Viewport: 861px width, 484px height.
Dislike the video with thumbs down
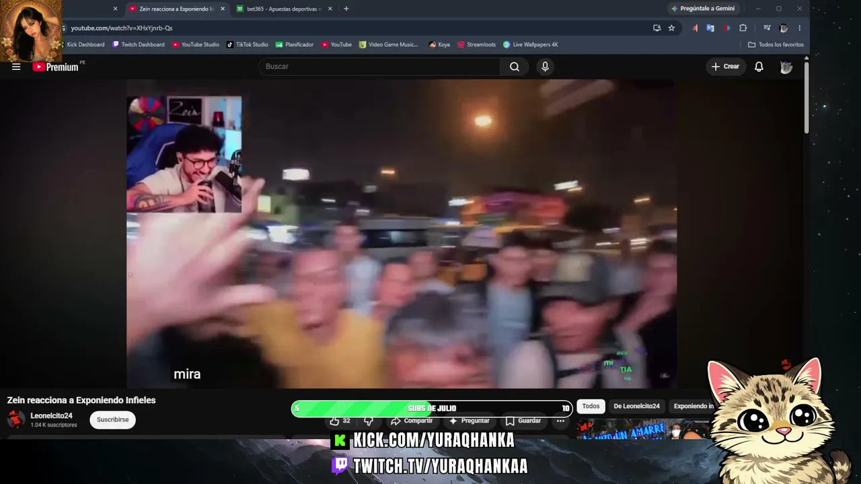point(369,421)
